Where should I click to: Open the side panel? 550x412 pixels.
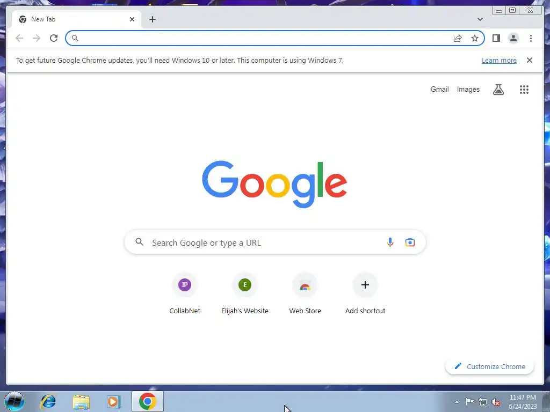[496, 38]
